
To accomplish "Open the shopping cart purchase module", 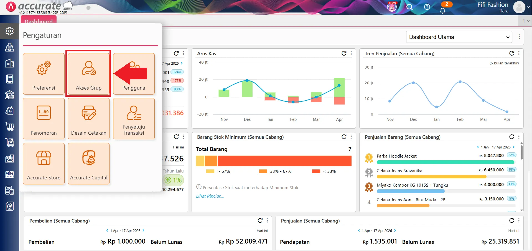I will (9, 127).
